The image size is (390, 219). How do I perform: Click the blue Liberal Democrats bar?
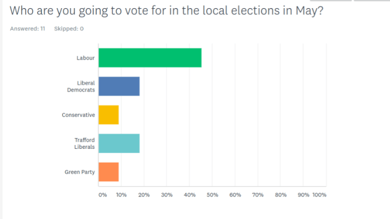[119, 86]
